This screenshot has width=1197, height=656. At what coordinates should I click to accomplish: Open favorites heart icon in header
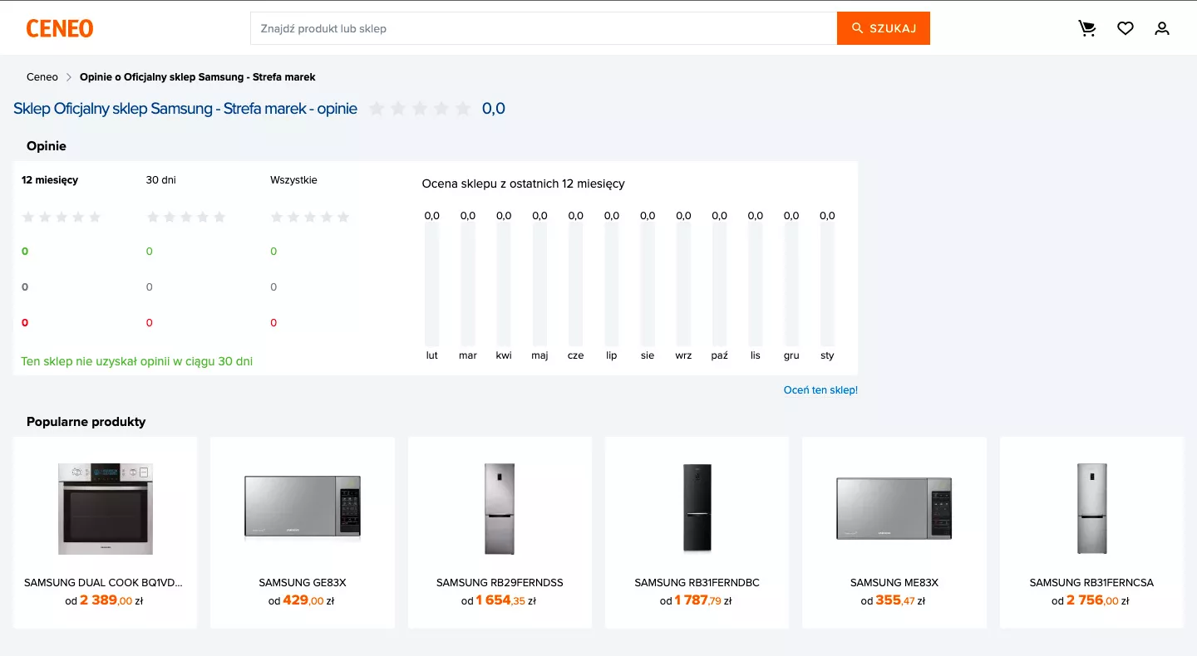1125,29
